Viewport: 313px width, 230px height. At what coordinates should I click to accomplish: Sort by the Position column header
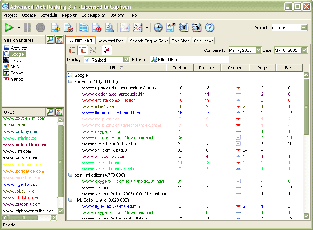point(180,68)
